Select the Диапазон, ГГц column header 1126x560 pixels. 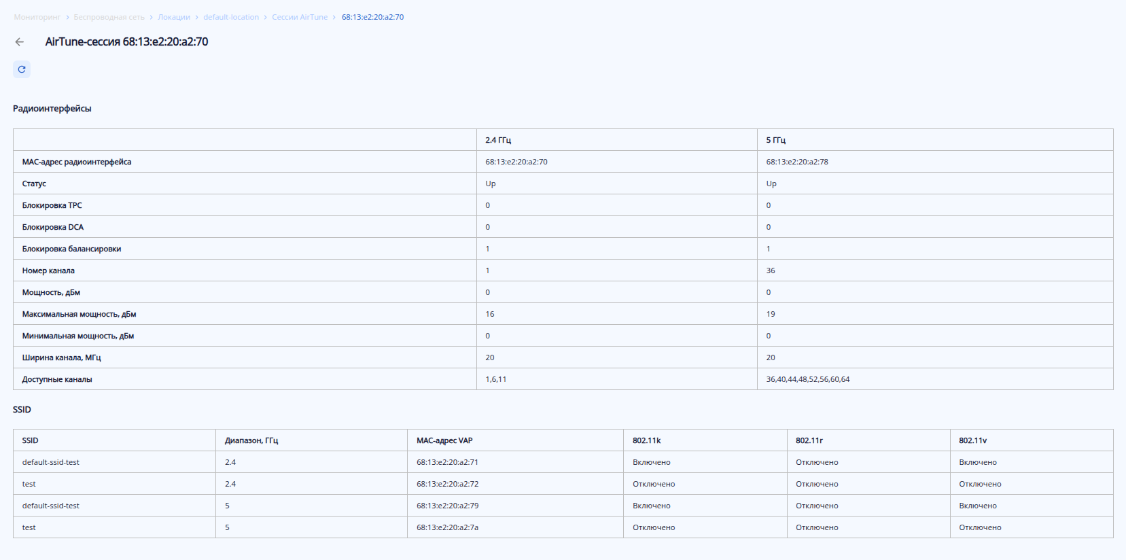[x=251, y=440]
